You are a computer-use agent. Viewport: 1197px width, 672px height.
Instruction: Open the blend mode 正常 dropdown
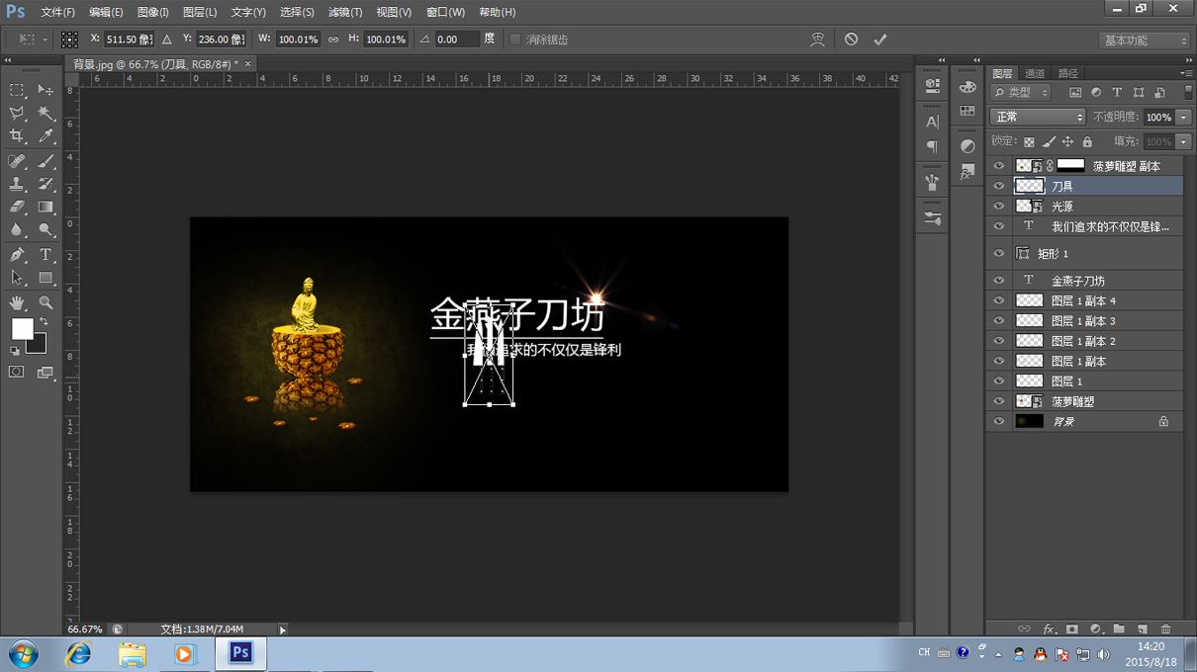pyautogui.click(x=1038, y=117)
